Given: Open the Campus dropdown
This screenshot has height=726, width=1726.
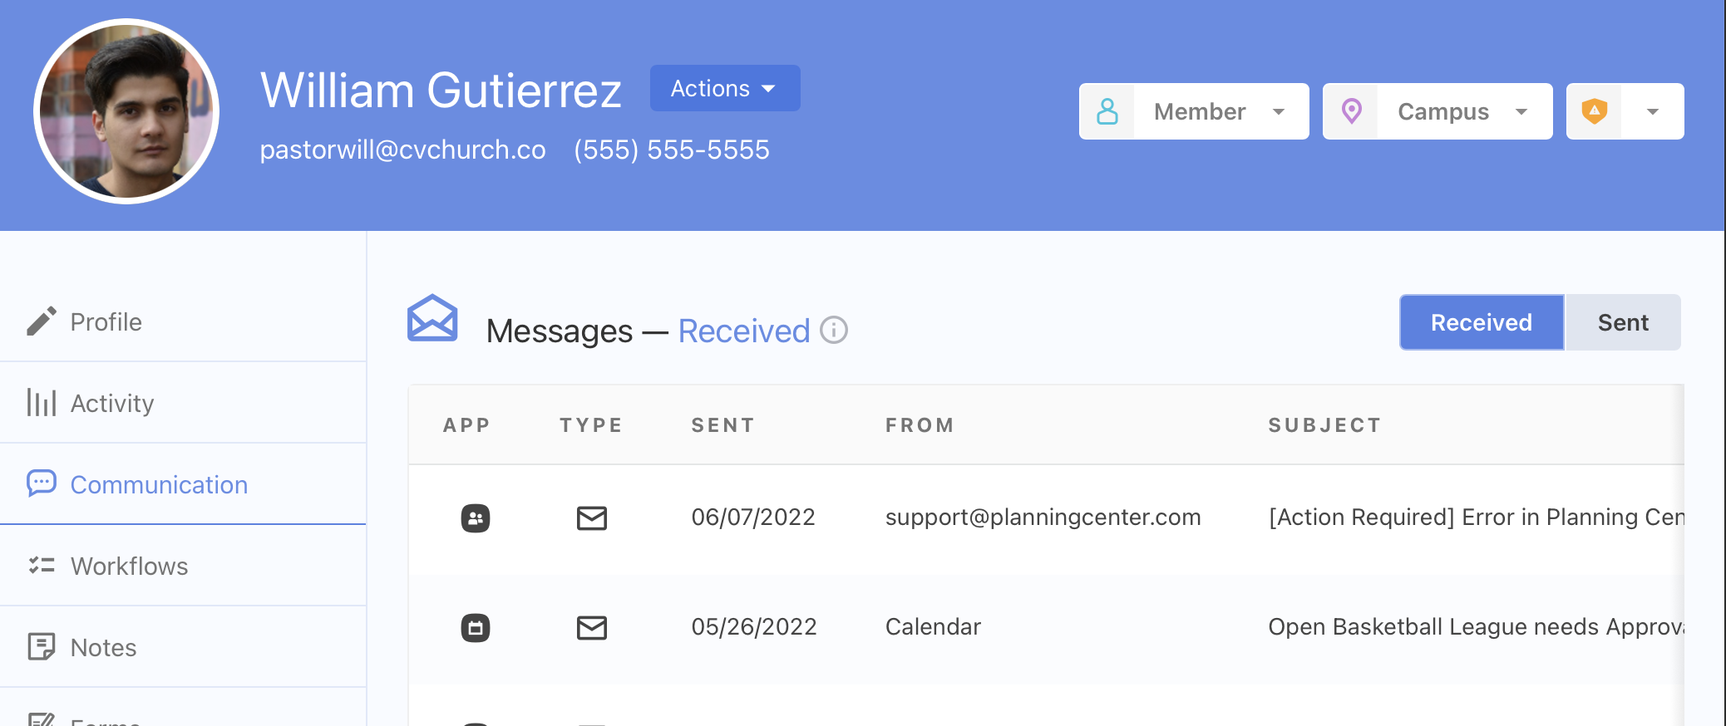Looking at the screenshot, I should (1438, 111).
